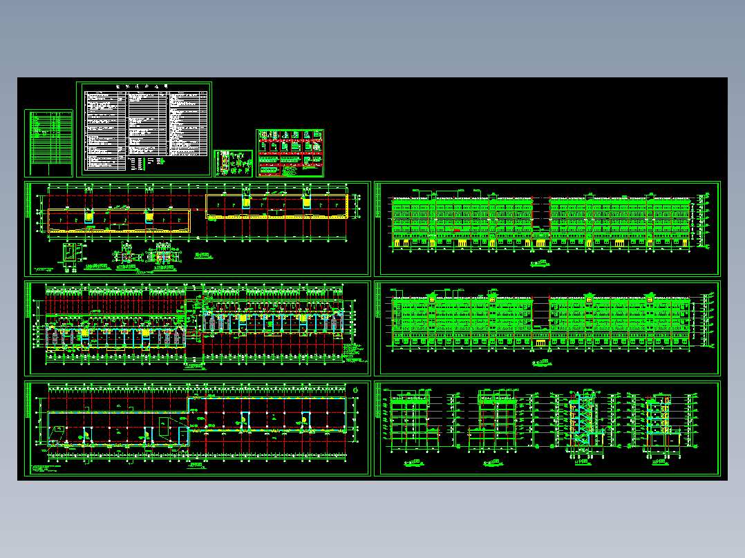745x558 pixels.
Task: Select the rear elevation drawing sheet
Action: pos(547,328)
